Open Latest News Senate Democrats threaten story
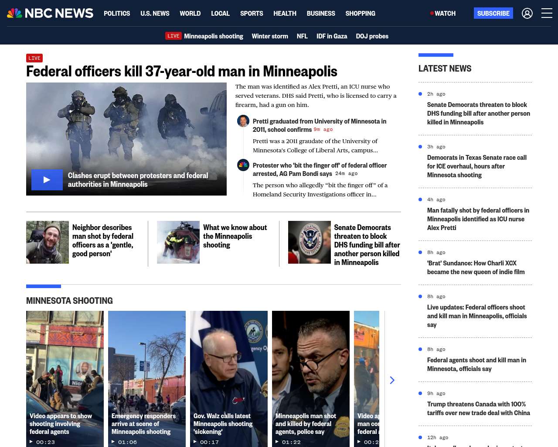Image resolution: width=558 pixels, height=447 pixels. point(479,113)
